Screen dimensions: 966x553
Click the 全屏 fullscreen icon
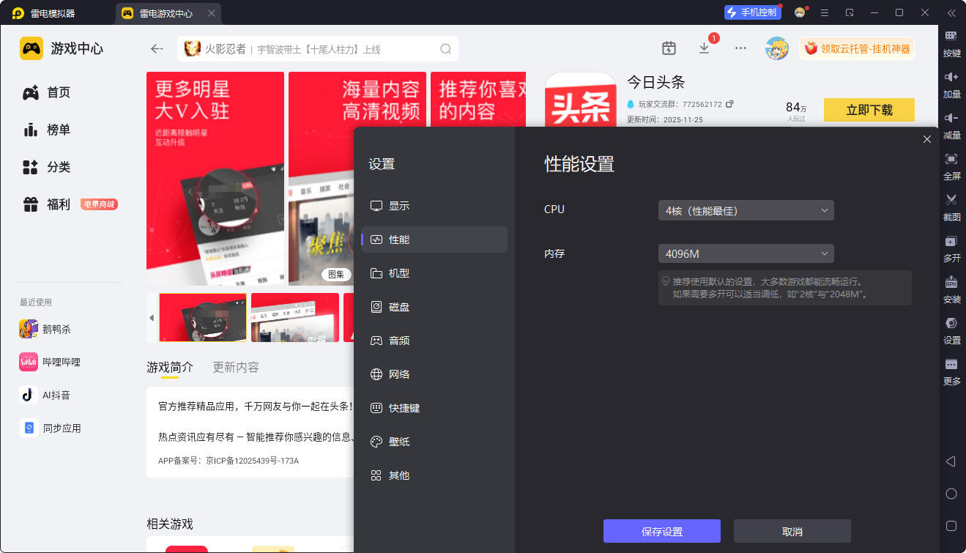(951, 160)
